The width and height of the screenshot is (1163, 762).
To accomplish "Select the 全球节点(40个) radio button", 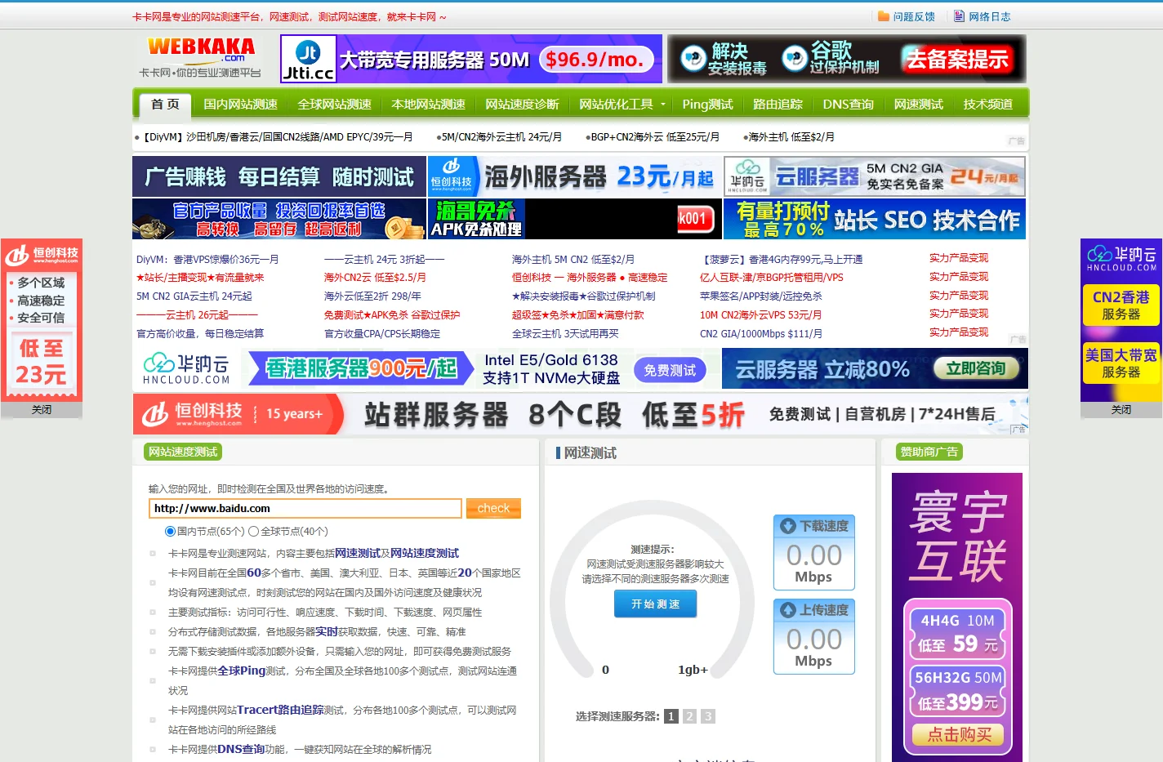I will (x=253, y=532).
